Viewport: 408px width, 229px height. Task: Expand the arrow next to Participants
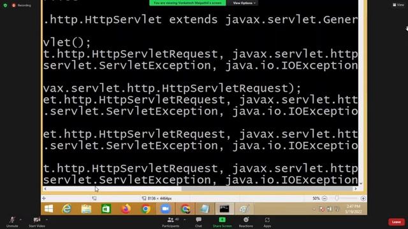[184, 219]
